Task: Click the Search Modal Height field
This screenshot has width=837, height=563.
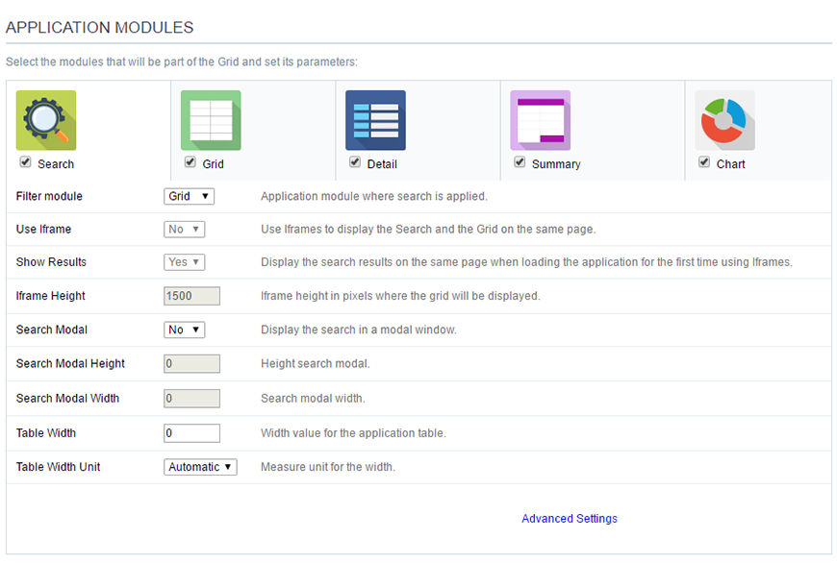Action: (x=191, y=364)
